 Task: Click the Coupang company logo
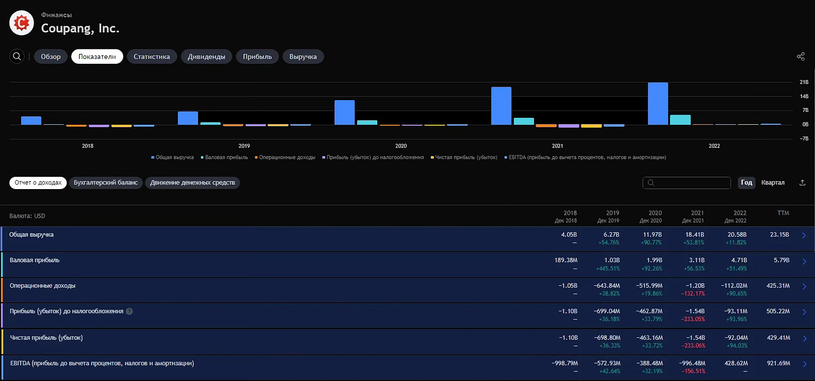[21, 22]
